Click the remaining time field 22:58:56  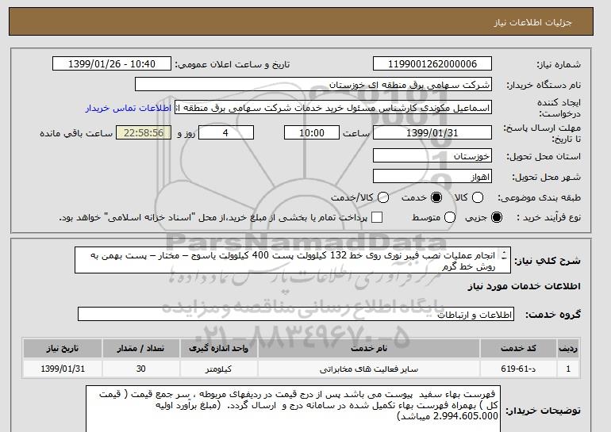pos(144,132)
